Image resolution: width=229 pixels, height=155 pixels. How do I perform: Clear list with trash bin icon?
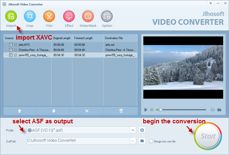(x=121, y=111)
